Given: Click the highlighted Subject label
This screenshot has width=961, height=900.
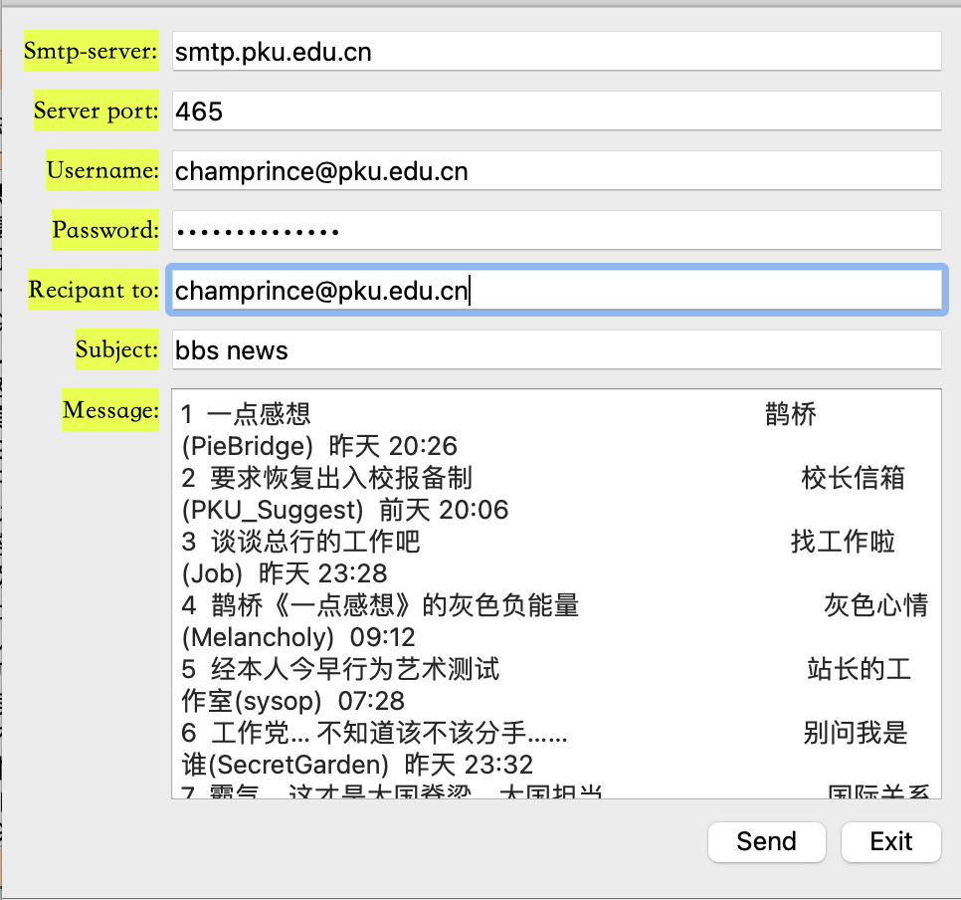Looking at the screenshot, I should [x=116, y=349].
